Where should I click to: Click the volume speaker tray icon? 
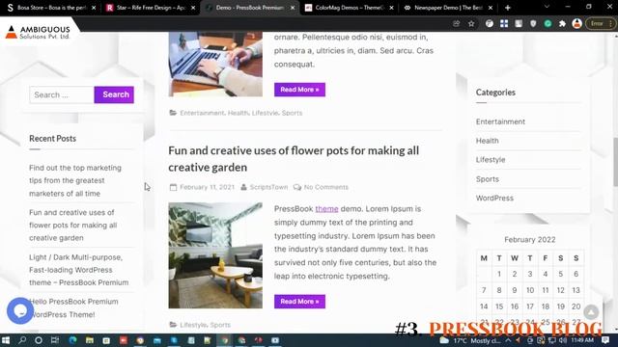(563, 340)
